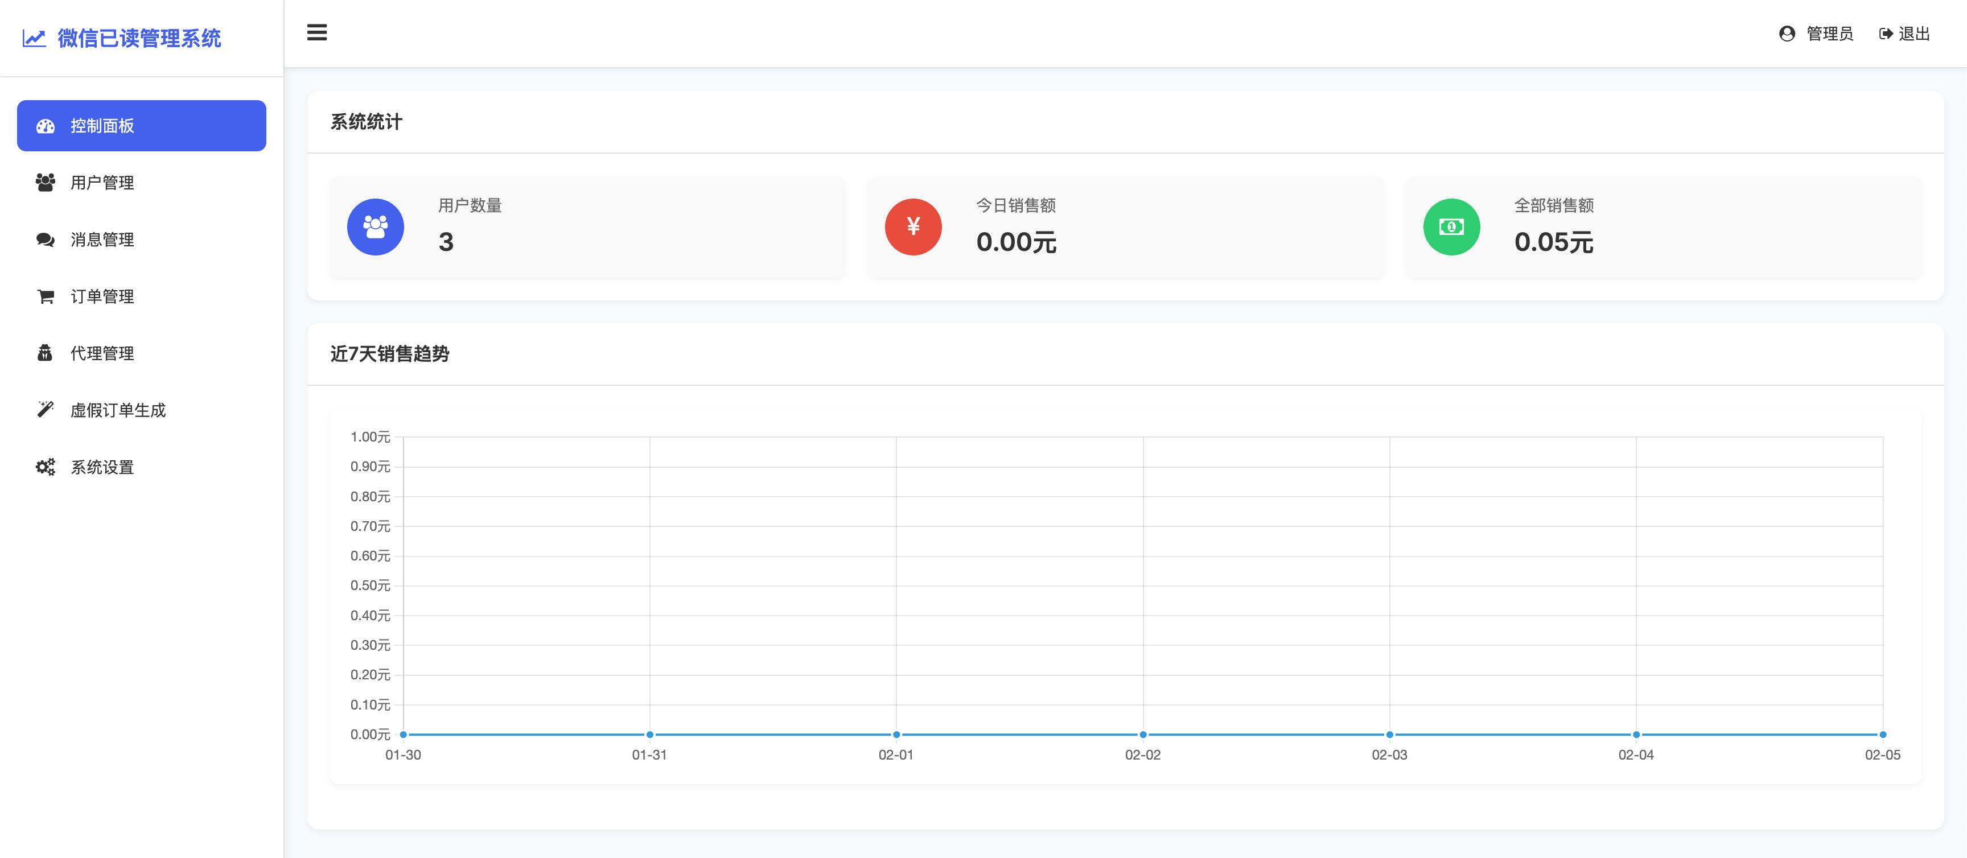This screenshot has width=1967, height=858.
Task: Toggle the hamburger sidebar menu icon
Action: coord(317,33)
